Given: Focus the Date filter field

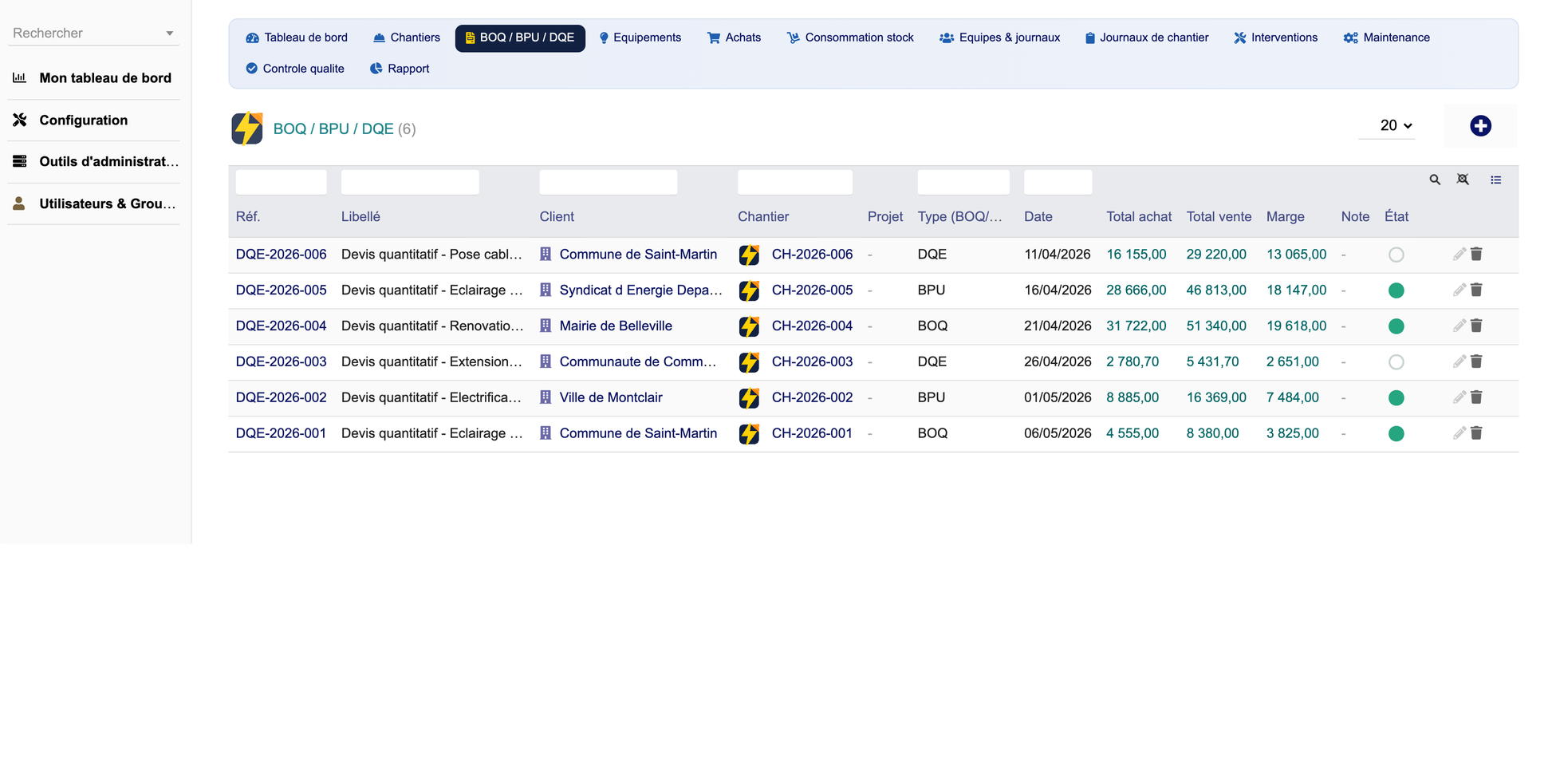Looking at the screenshot, I should [x=1058, y=182].
